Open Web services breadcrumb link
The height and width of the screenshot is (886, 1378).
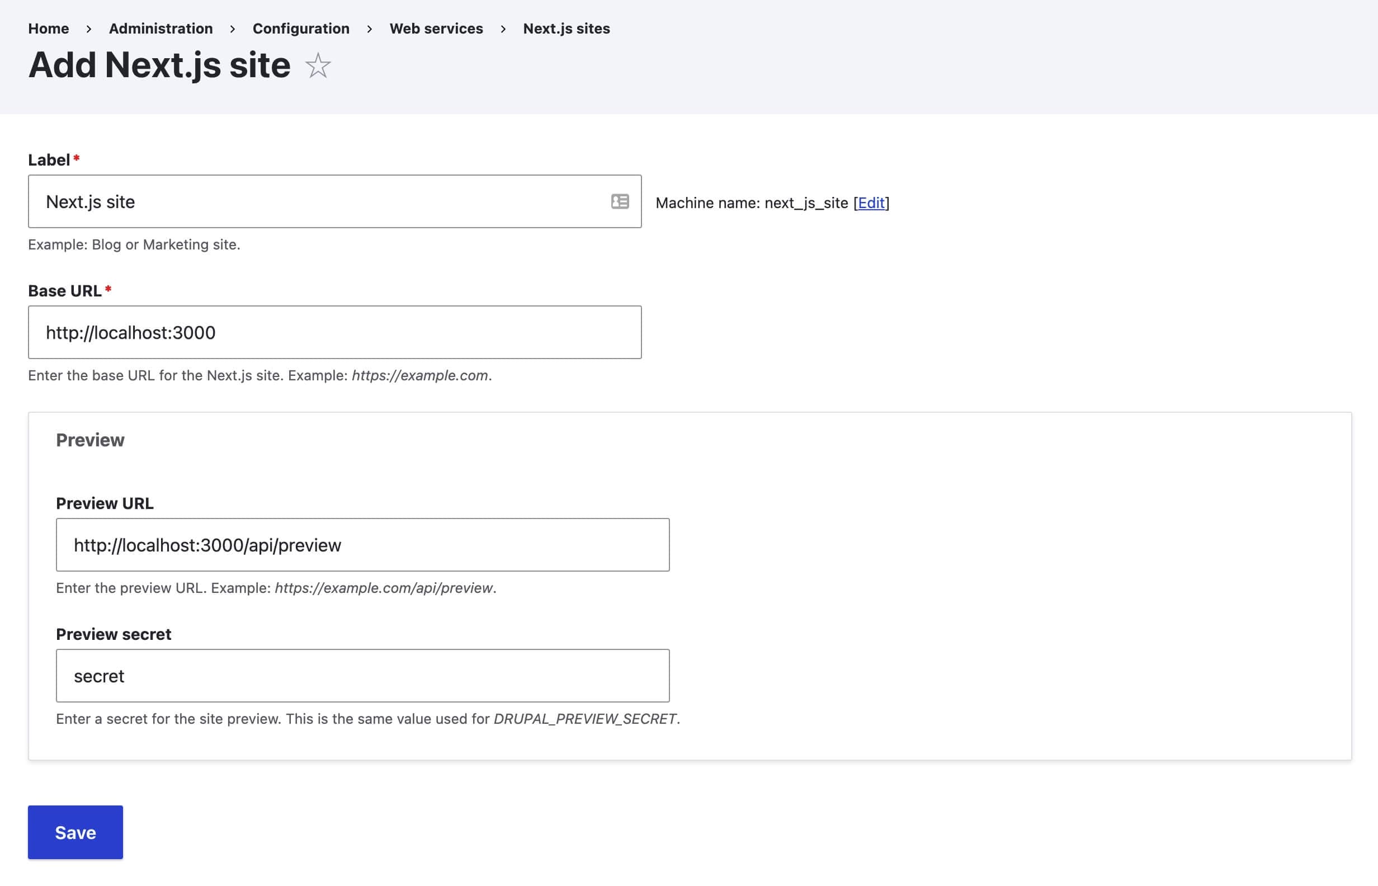point(436,29)
